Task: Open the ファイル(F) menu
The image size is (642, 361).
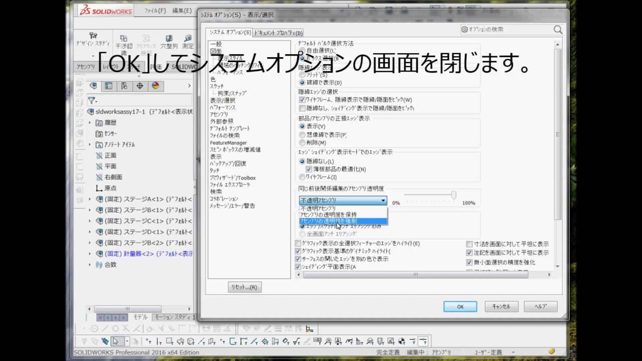Action: pyautogui.click(x=155, y=11)
